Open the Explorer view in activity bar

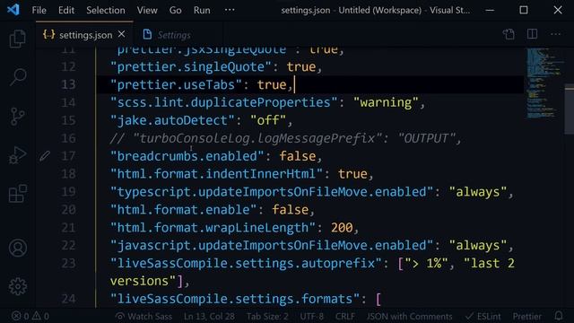[18, 39]
